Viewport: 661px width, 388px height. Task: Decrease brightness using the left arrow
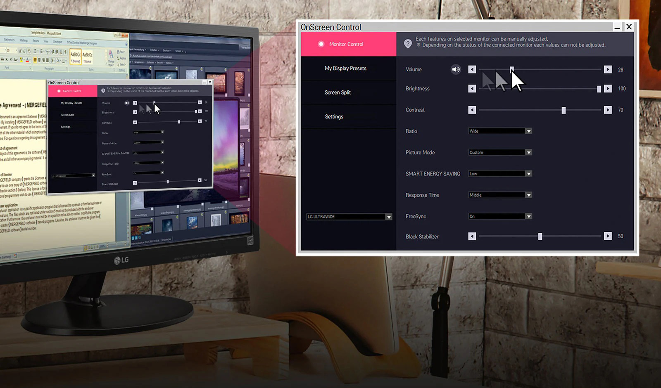tap(472, 89)
